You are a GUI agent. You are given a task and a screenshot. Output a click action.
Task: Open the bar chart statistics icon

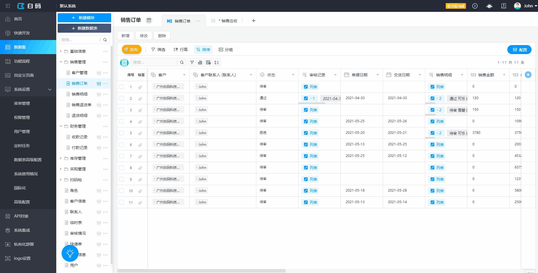(x=200, y=63)
